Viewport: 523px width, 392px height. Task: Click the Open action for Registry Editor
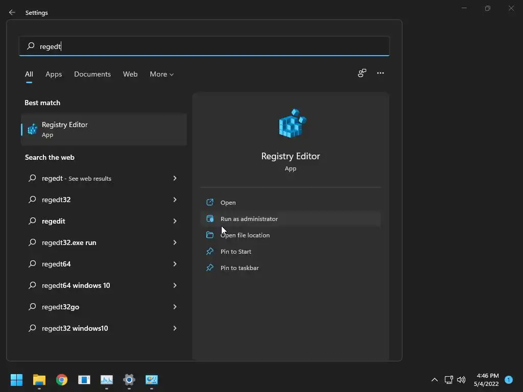(291, 202)
